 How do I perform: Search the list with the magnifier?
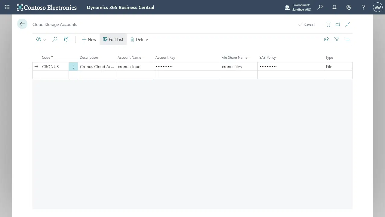pos(55,39)
